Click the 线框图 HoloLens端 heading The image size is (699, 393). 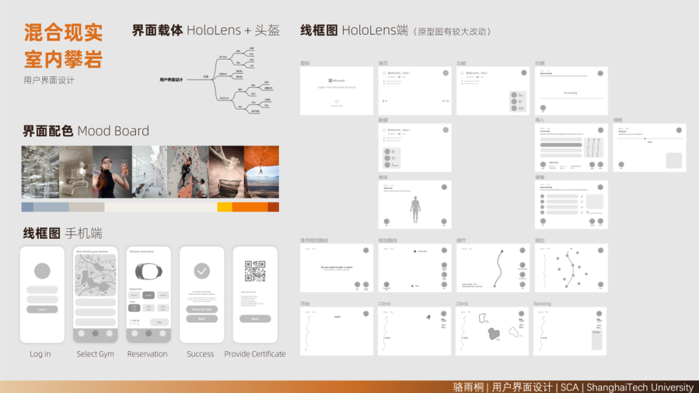[355, 30]
